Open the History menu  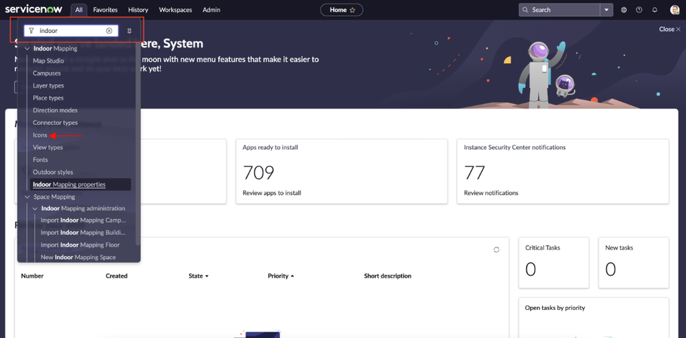click(138, 10)
